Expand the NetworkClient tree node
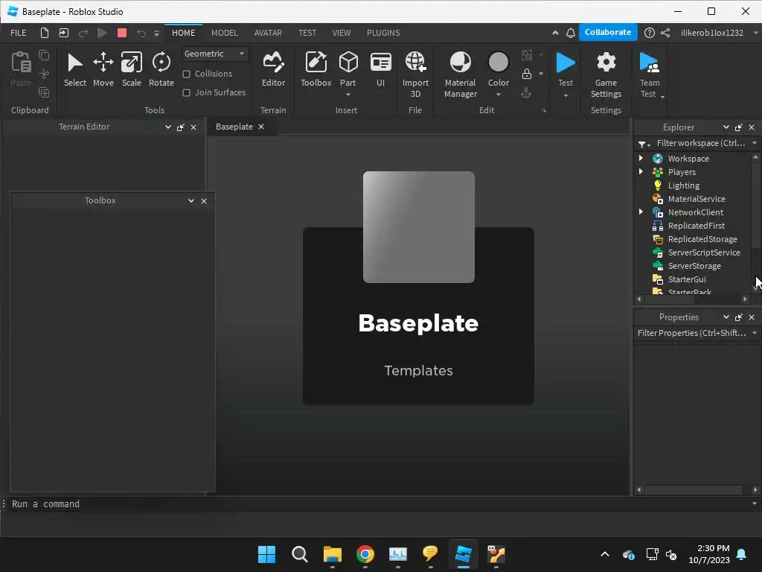 (x=641, y=212)
